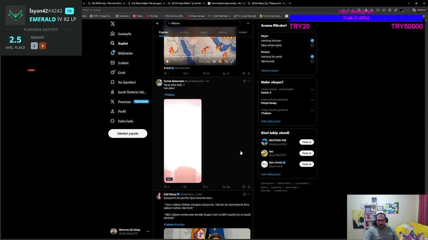Show more suggestions under Kimi takip etmeli

[x=271, y=174]
